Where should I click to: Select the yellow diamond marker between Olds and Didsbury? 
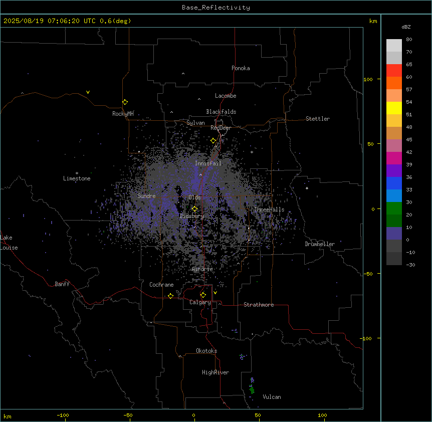click(x=194, y=209)
